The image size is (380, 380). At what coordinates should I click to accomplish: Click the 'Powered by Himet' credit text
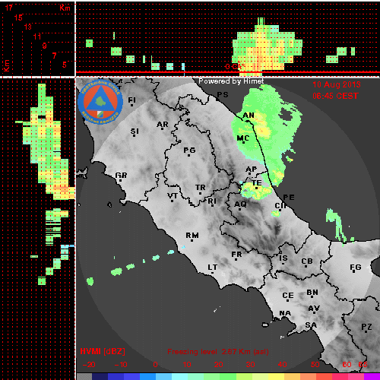pos(231,81)
